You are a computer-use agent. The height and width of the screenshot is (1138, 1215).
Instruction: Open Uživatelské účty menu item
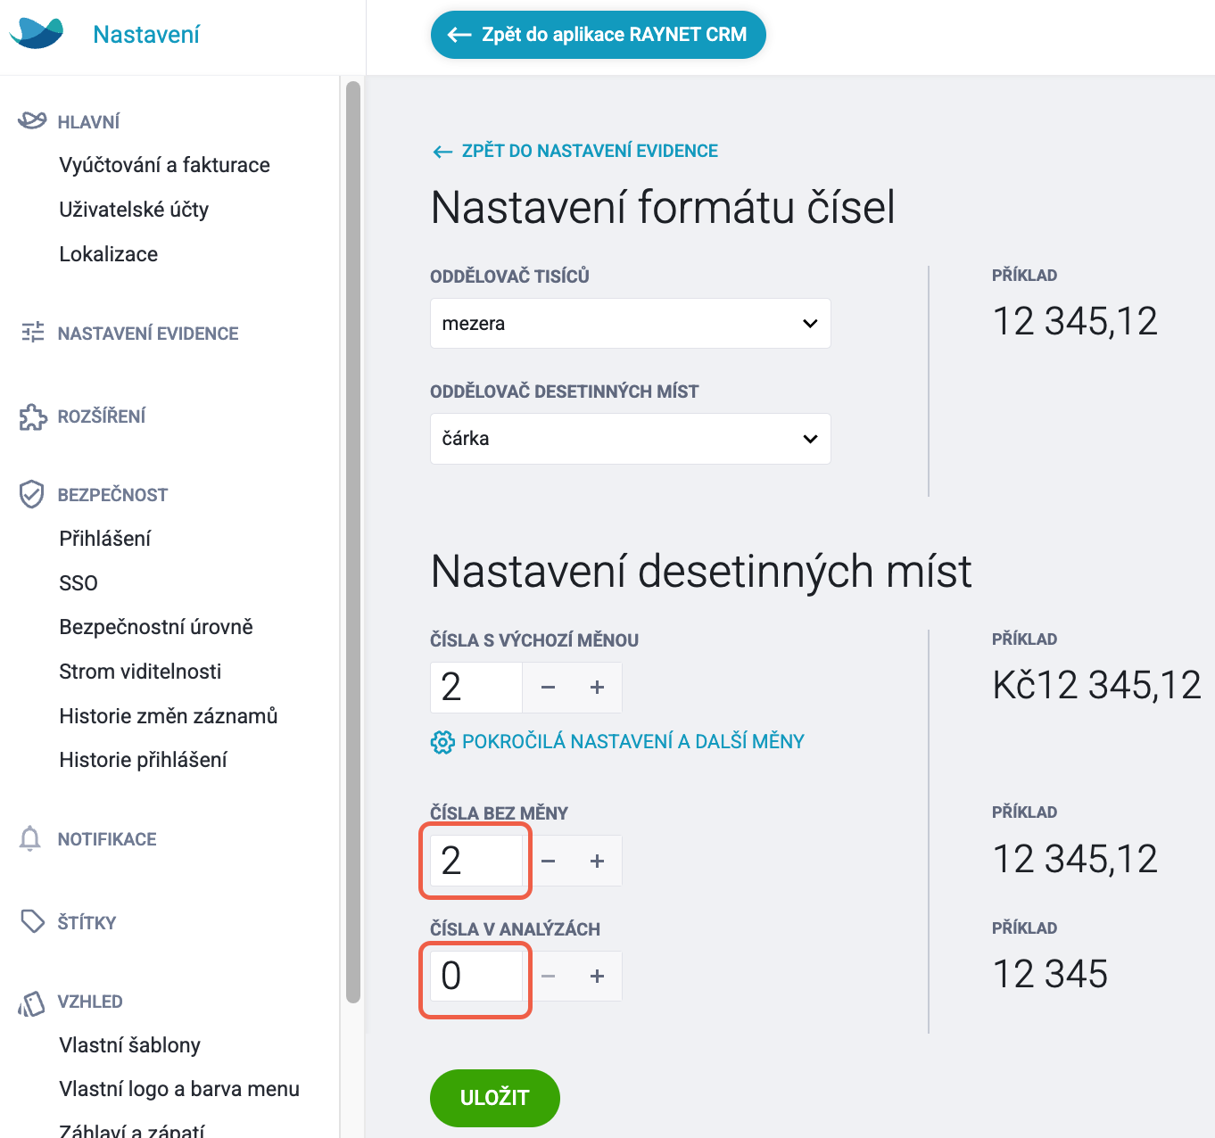click(x=134, y=210)
